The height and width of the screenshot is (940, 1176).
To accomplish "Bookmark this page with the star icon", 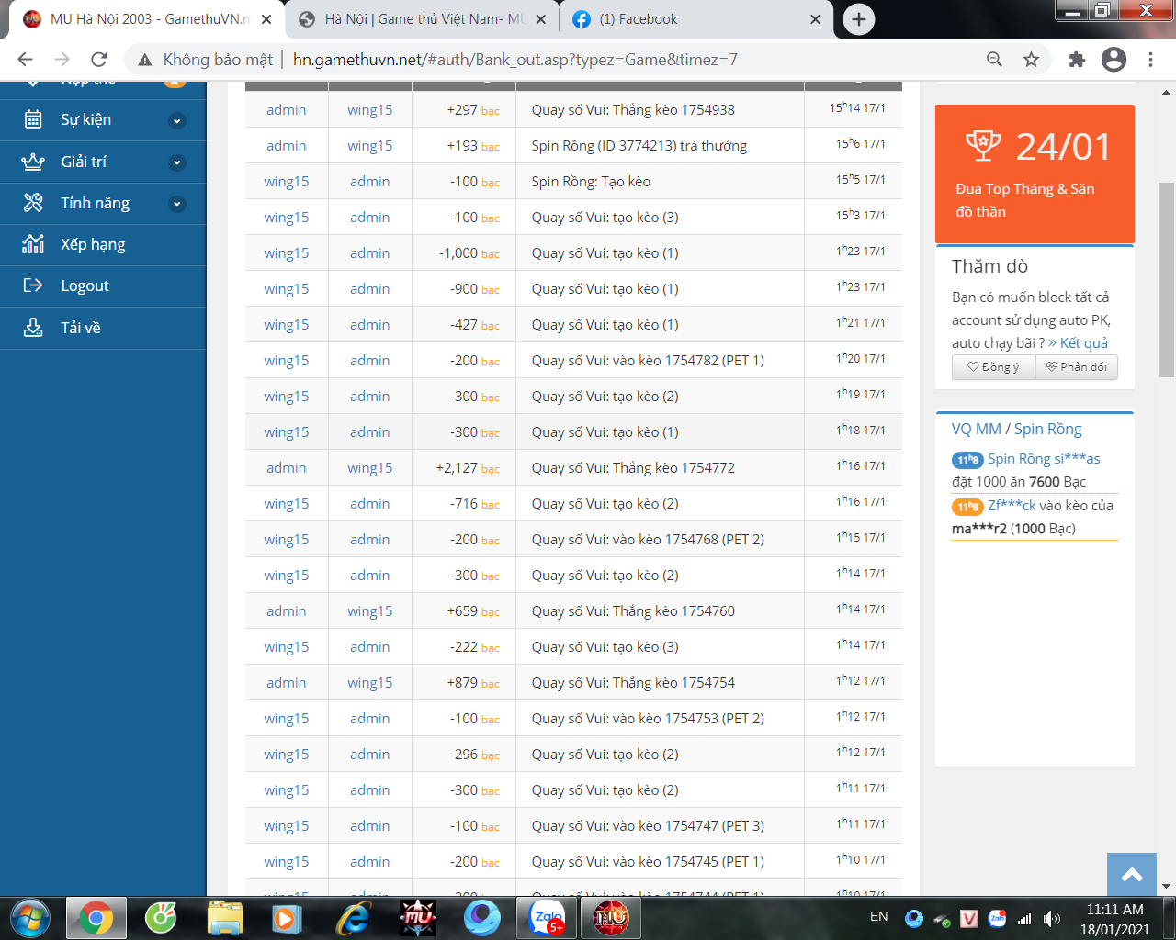I will (x=1031, y=60).
